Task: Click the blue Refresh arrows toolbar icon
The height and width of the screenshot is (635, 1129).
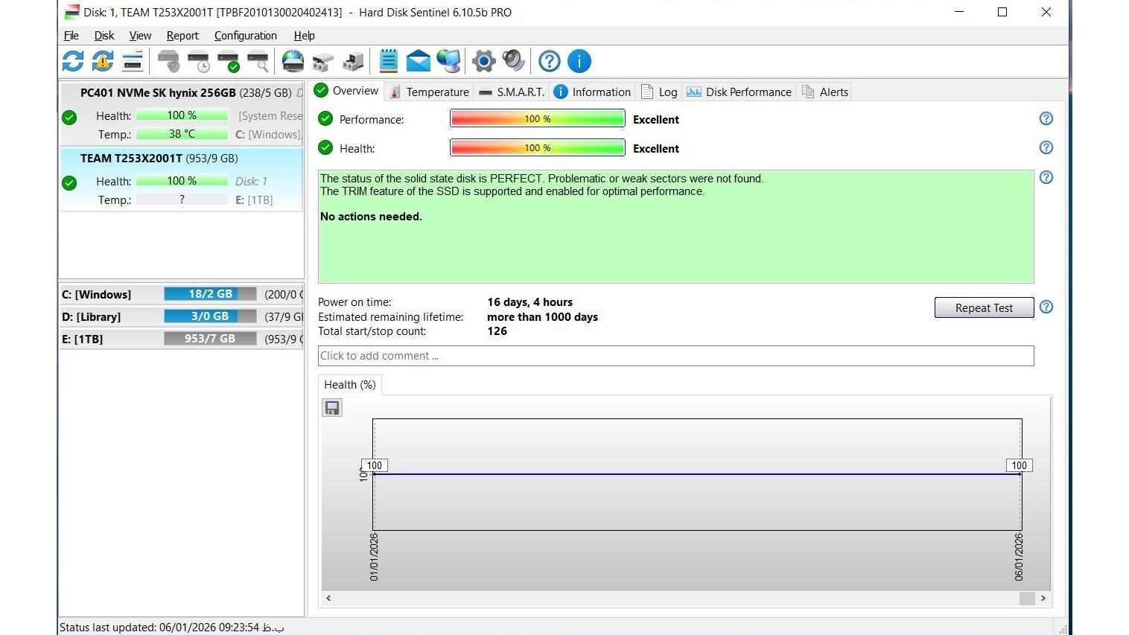Action: coord(73,61)
